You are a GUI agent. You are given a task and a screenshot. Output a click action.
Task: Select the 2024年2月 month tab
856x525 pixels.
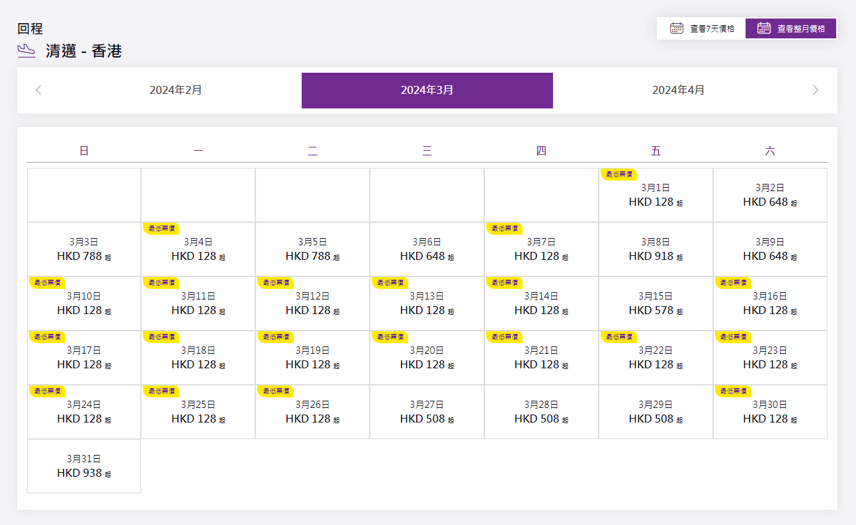175,90
